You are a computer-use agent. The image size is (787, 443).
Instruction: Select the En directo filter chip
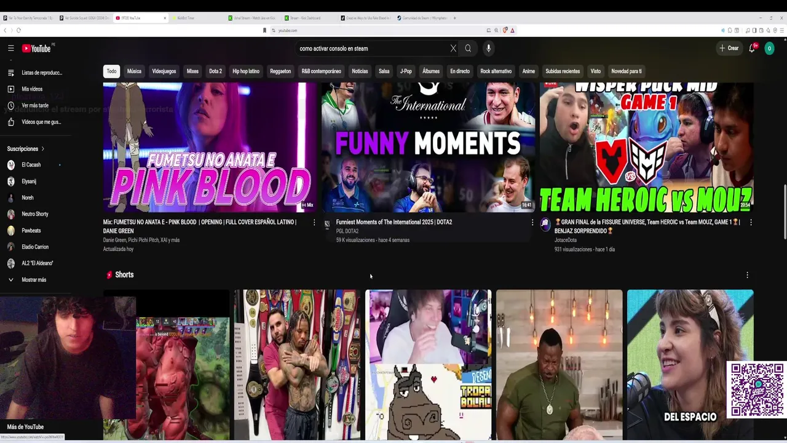pyautogui.click(x=460, y=71)
